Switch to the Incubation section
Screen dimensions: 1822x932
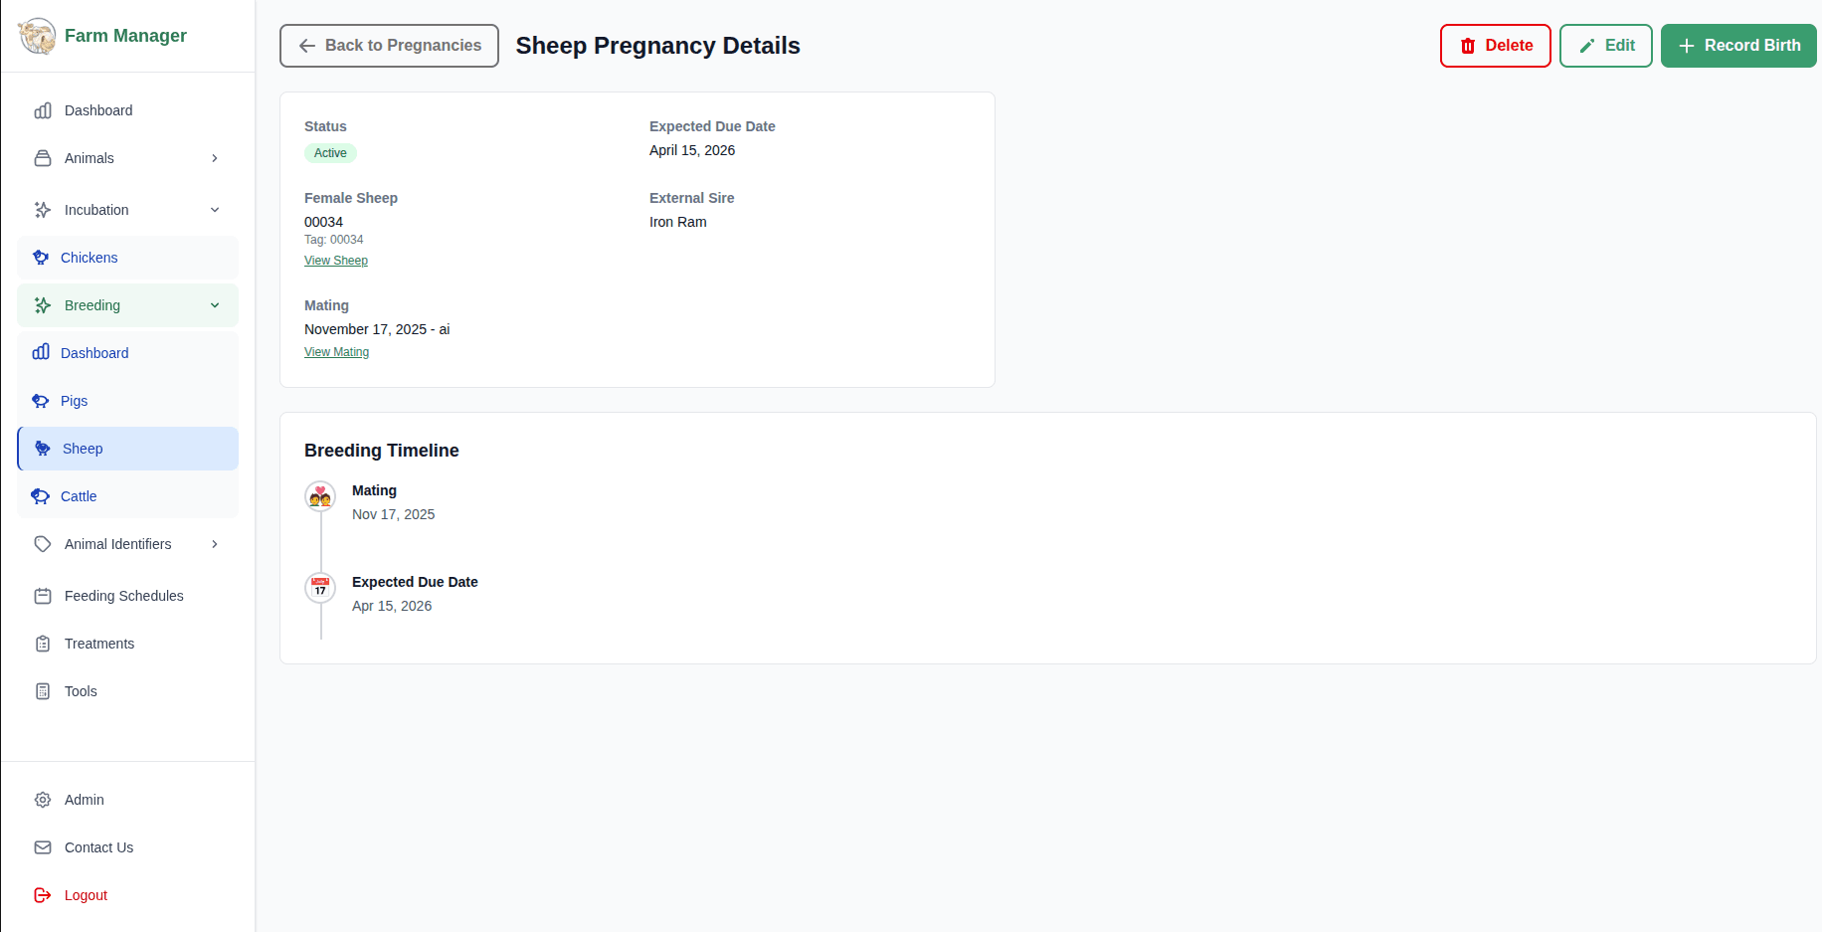(95, 210)
